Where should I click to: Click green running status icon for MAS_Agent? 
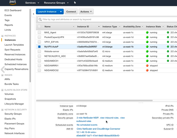147,33
